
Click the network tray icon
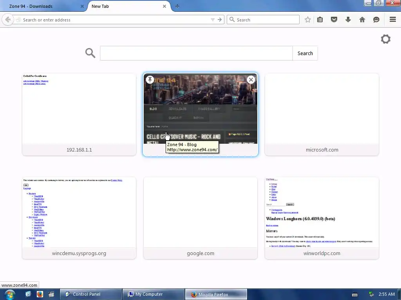(x=371, y=294)
